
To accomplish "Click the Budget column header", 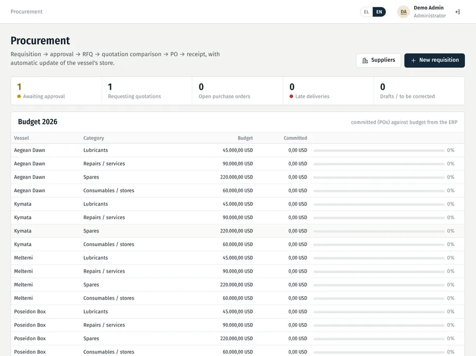I will (x=245, y=138).
